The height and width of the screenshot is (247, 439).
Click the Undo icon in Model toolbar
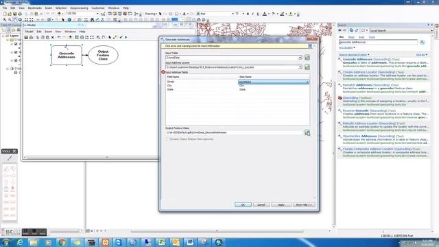click(x=59, y=37)
